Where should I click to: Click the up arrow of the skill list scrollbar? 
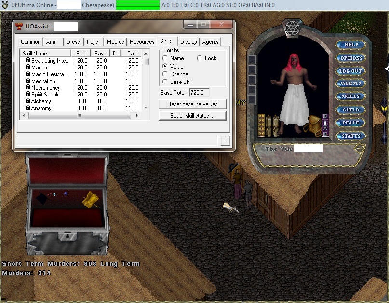pos(146,54)
